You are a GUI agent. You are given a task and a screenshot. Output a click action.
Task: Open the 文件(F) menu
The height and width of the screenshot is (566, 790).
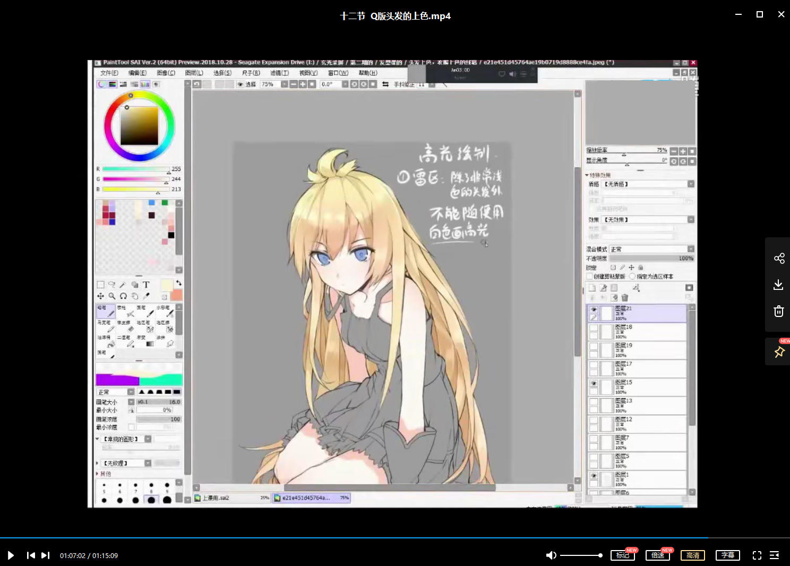(x=109, y=73)
